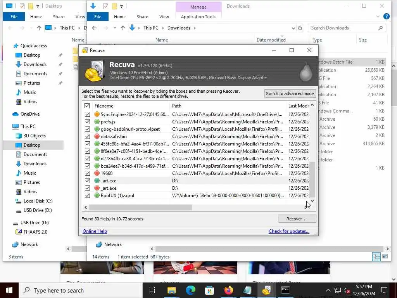Open the notification center icon
The height and width of the screenshot is (298, 397).
pos(384,290)
